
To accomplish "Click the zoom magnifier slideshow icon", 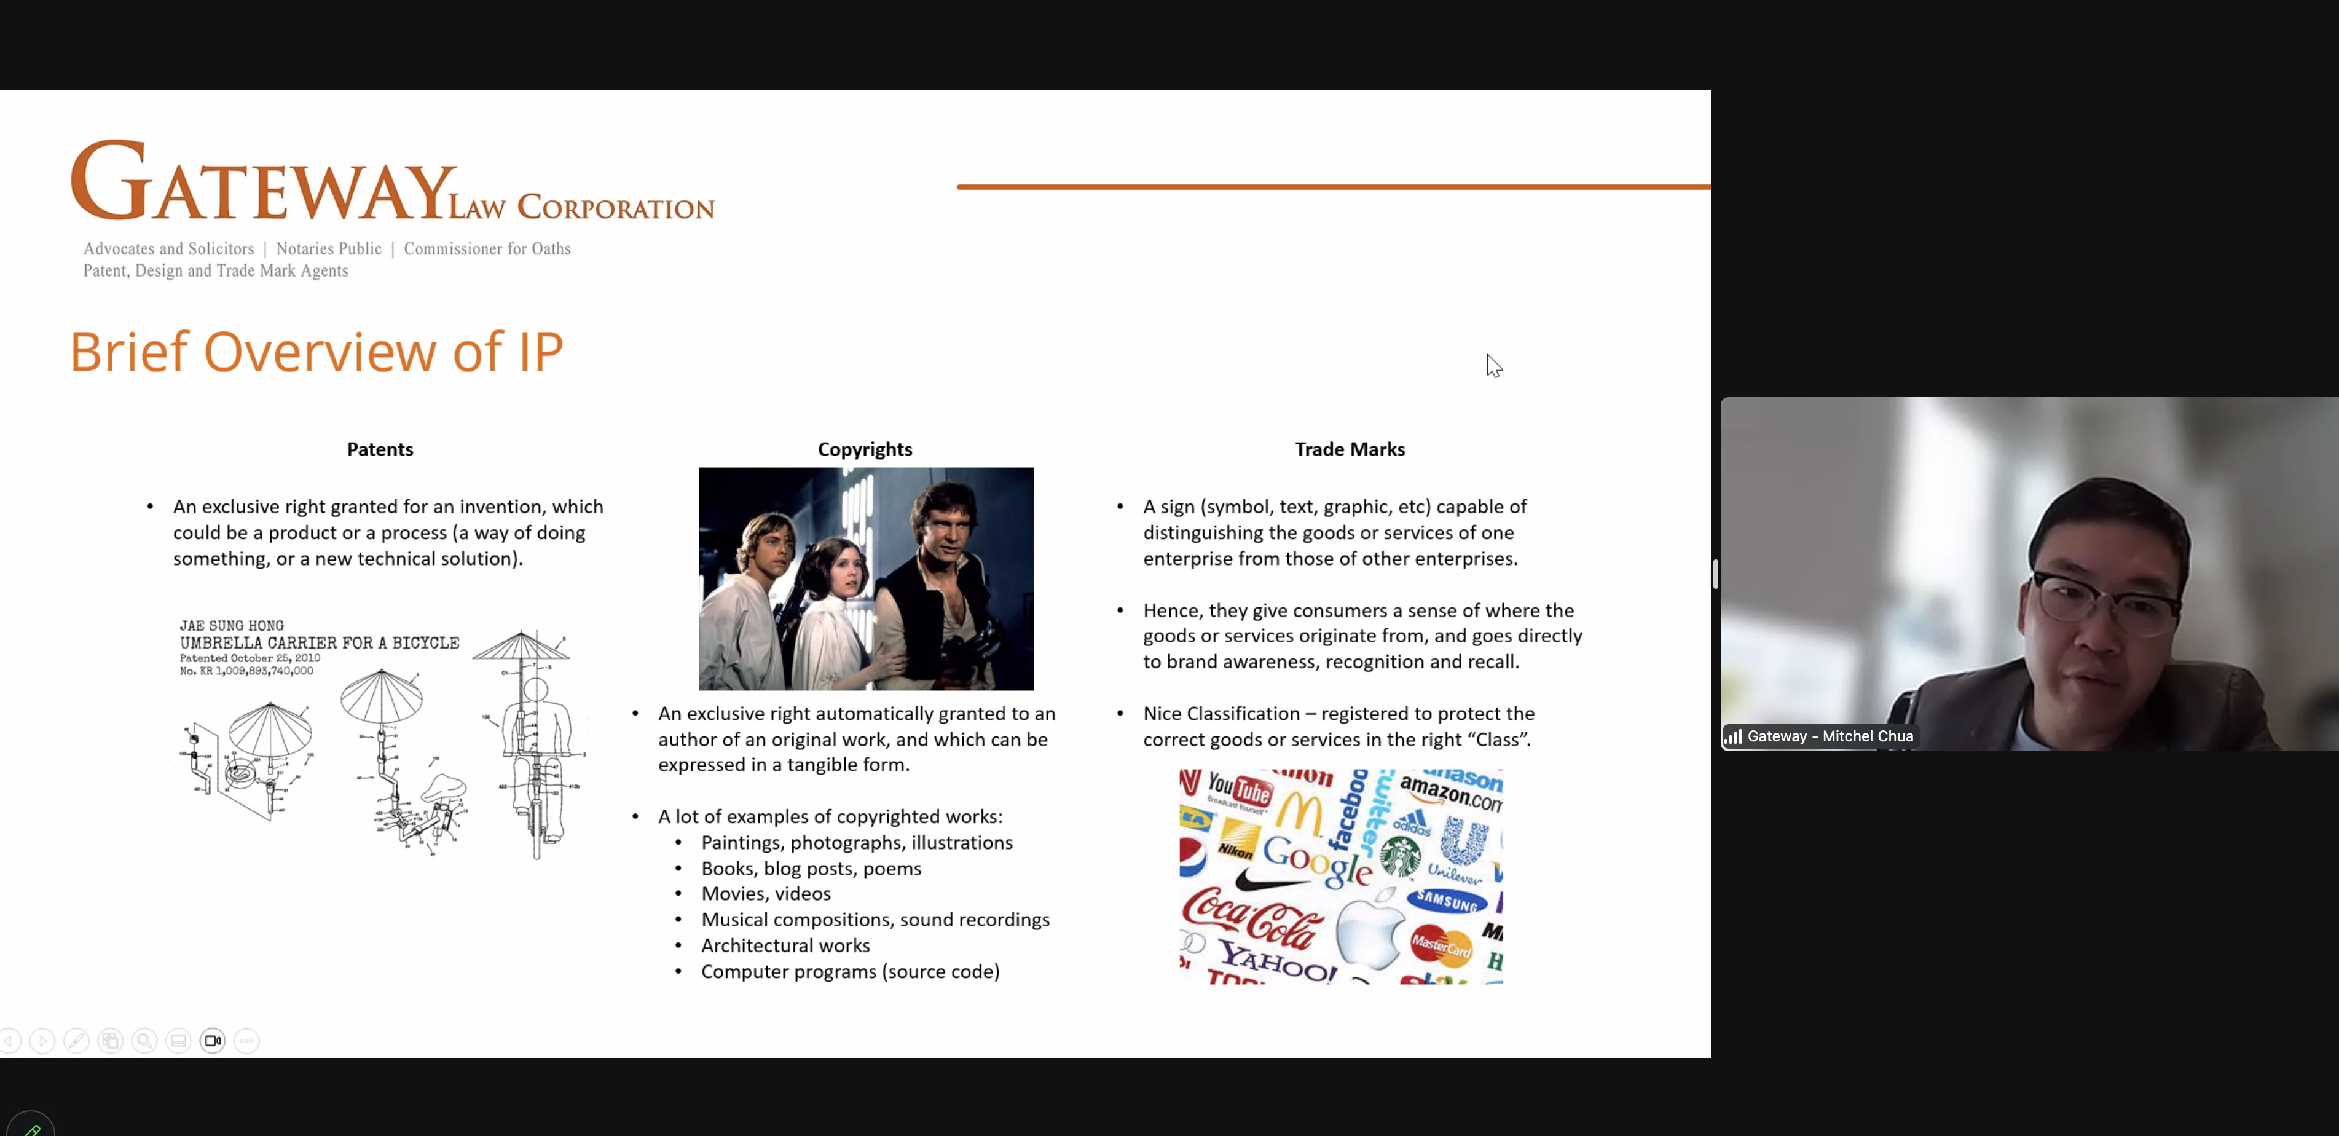I will [x=144, y=1041].
